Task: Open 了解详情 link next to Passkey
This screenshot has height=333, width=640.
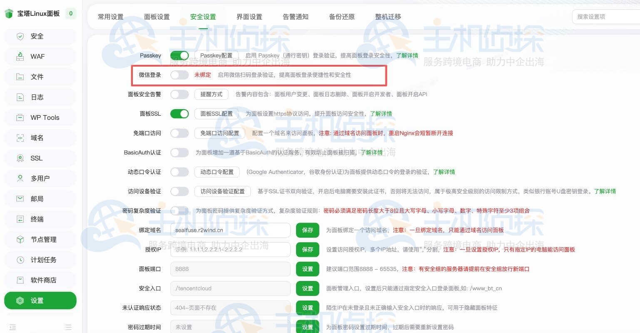Action: point(407,55)
